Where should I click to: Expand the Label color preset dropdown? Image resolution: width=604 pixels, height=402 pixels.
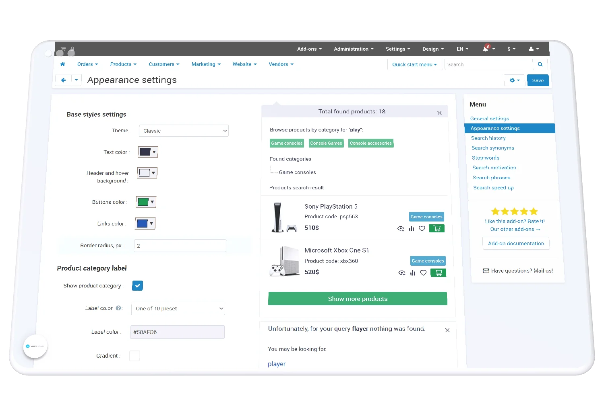(178, 309)
